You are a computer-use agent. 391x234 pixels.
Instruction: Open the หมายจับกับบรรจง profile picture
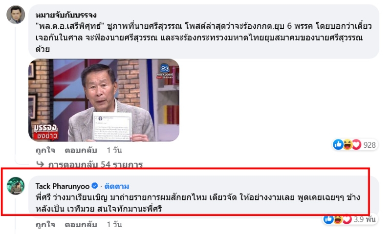[16, 15]
